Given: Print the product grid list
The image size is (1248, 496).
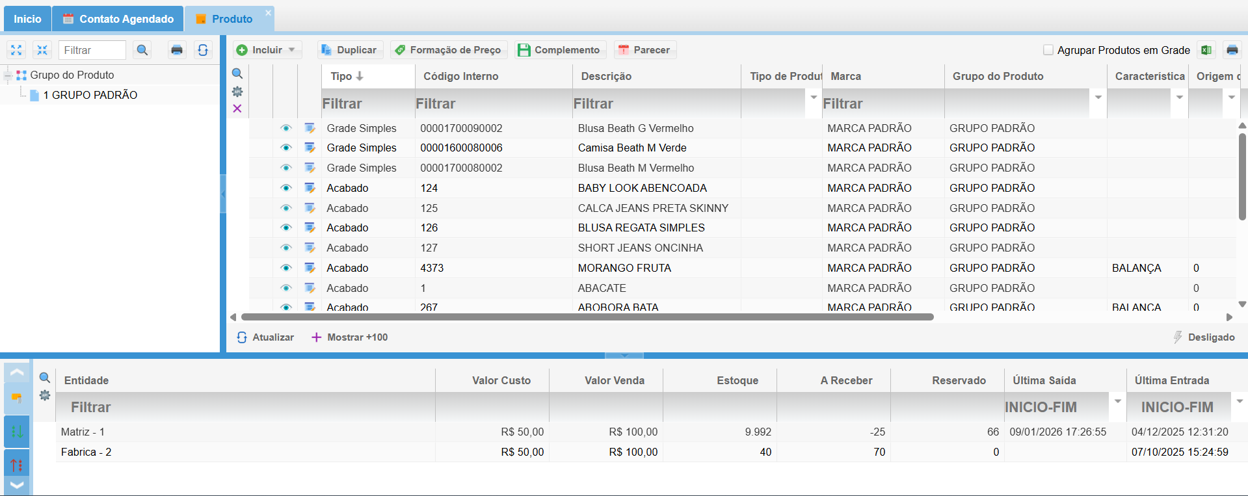Looking at the screenshot, I should pyautogui.click(x=1232, y=50).
